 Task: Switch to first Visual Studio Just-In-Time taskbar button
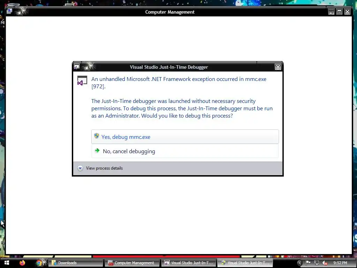tap(189, 263)
